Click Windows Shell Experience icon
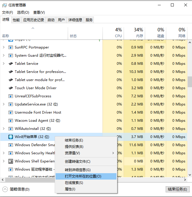192x197 pixels. 11,161
